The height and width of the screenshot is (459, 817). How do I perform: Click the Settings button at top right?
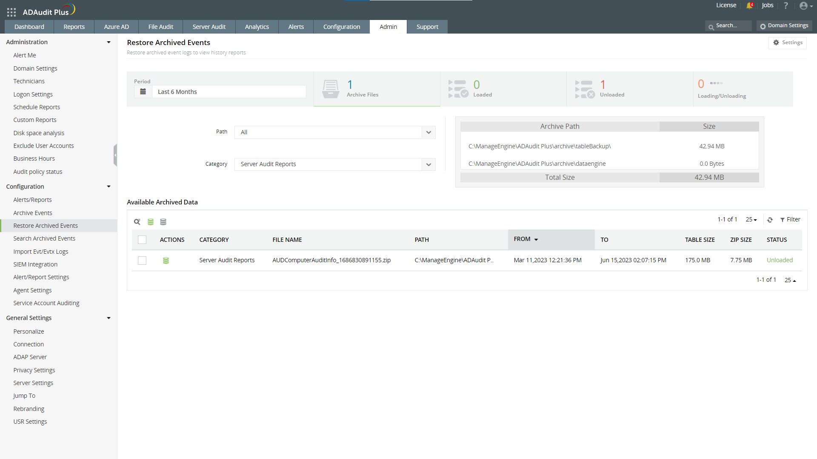point(788,42)
